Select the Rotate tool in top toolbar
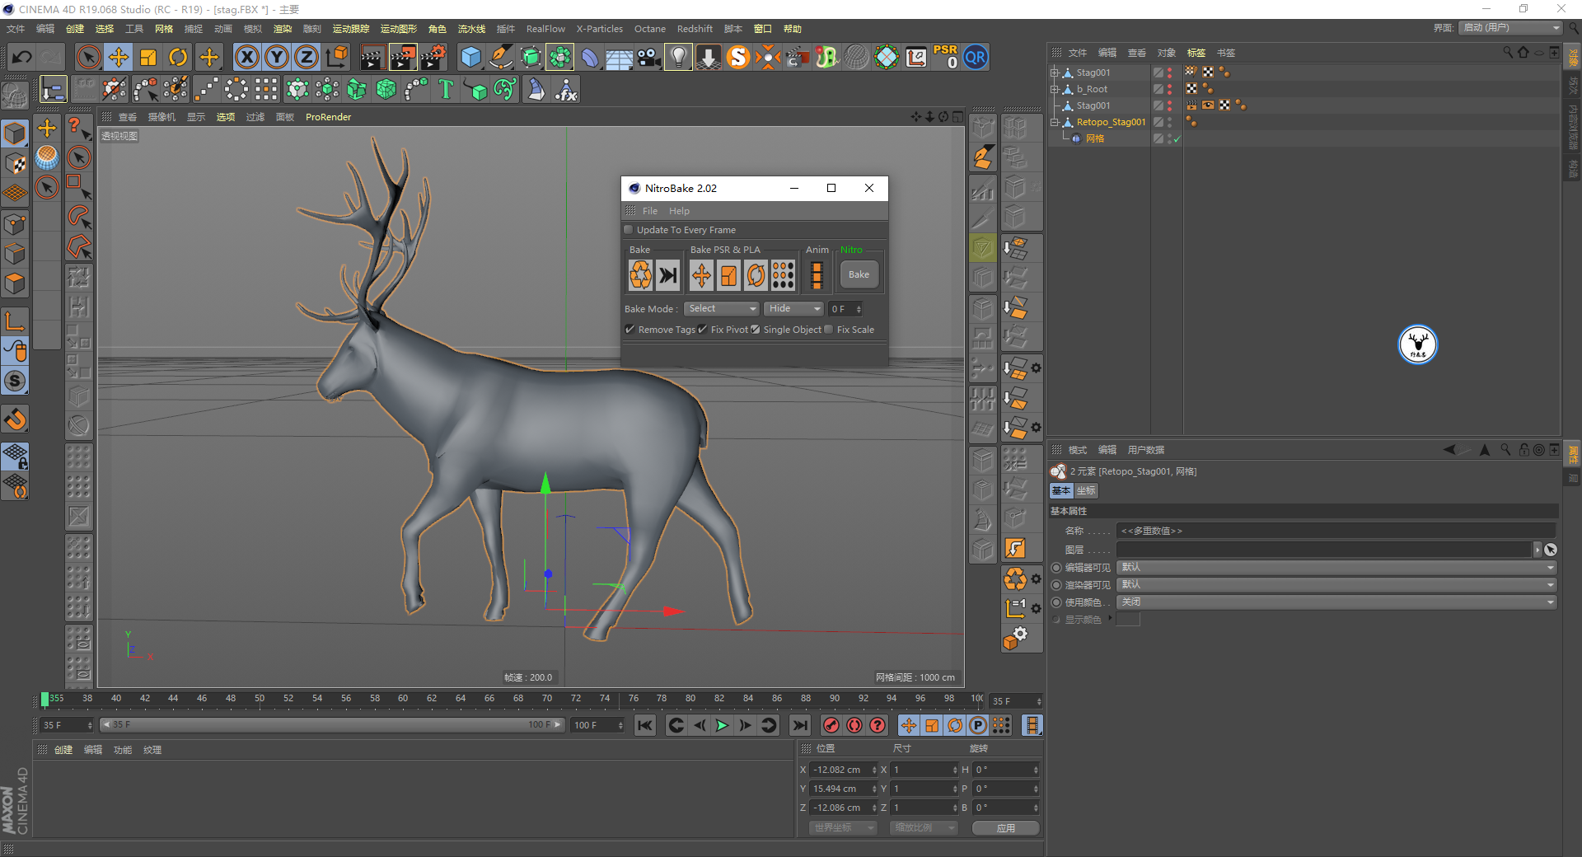This screenshot has width=1582, height=857. tap(178, 57)
